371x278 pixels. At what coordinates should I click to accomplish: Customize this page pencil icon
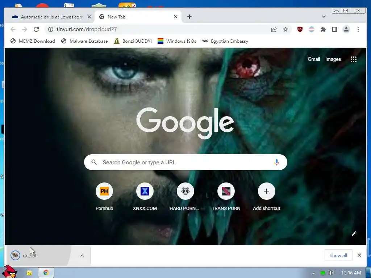coord(354,233)
